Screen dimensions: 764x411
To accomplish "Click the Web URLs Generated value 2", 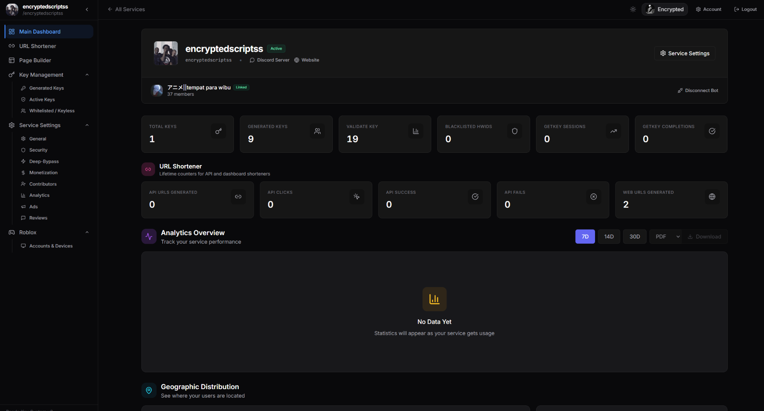I will [x=626, y=205].
